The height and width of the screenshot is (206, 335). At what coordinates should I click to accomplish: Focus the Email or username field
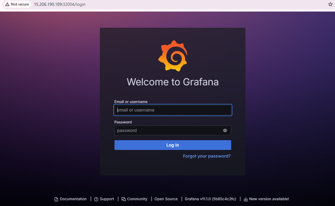pyautogui.click(x=173, y=110)
